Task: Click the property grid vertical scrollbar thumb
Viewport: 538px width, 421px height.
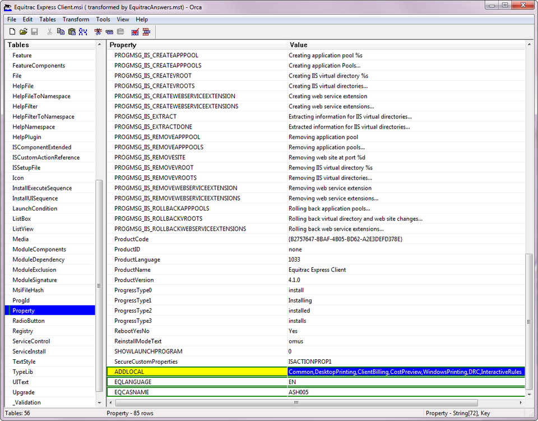Action: [528, 322]
